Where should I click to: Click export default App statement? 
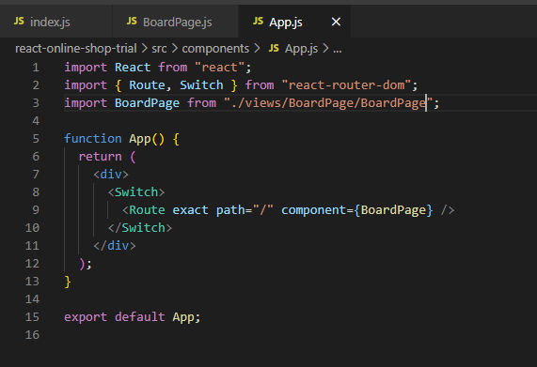[x=132, y=316]
